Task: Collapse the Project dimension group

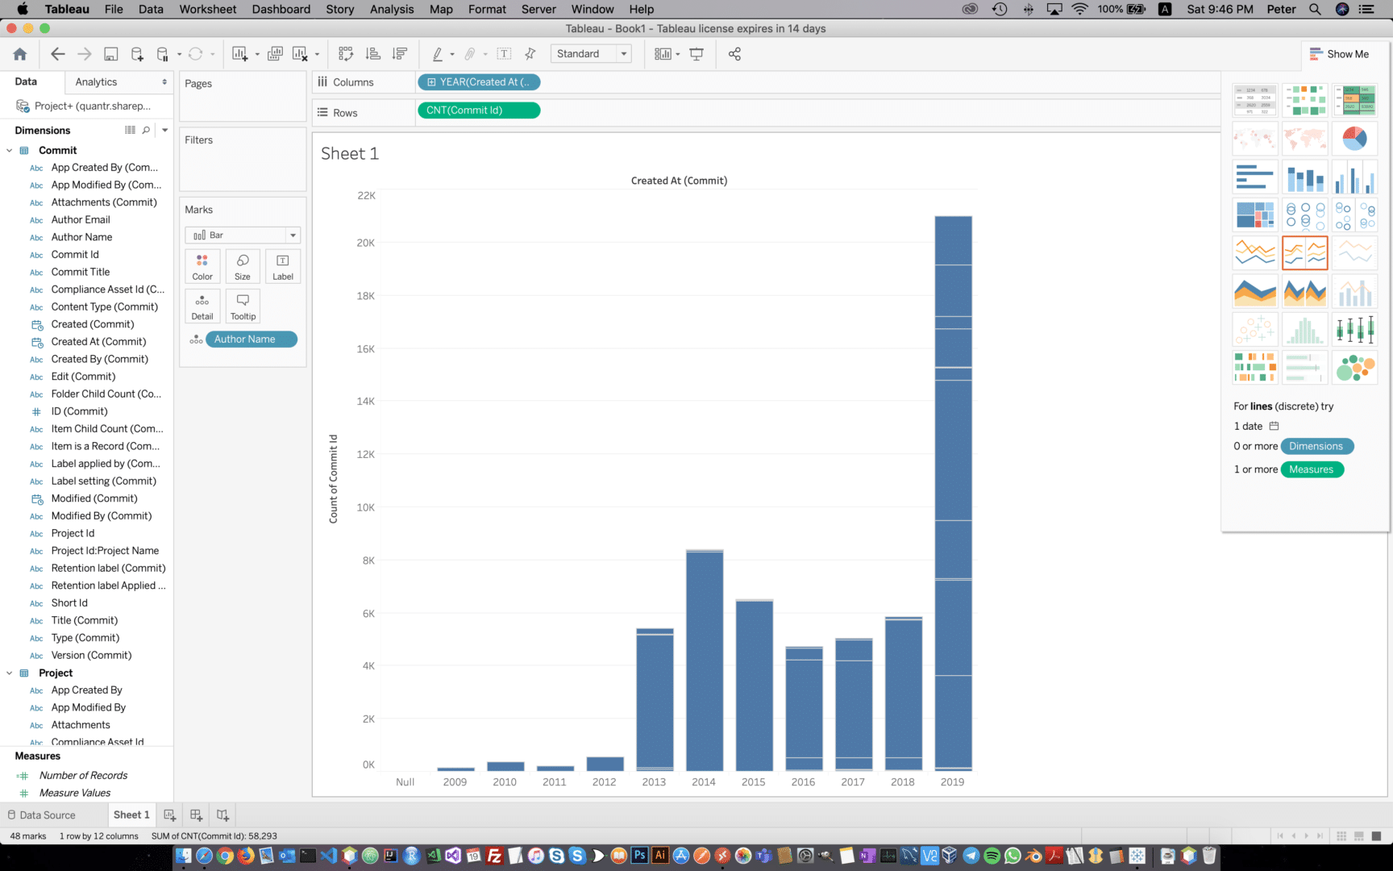Action: pyautogui.click(x=10, y=673)
